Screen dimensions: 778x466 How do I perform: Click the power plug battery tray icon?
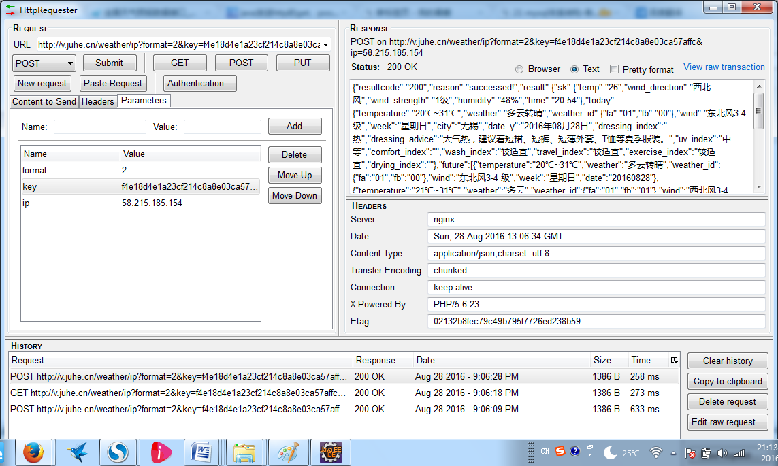706,452
